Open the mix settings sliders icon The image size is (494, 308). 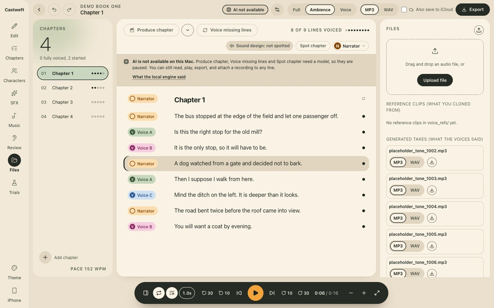(x=277, y=10)
